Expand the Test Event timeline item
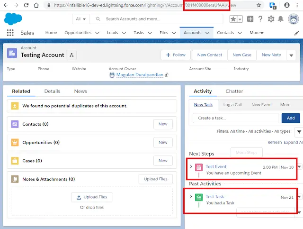303x229 pixels. tap(191, 166)
